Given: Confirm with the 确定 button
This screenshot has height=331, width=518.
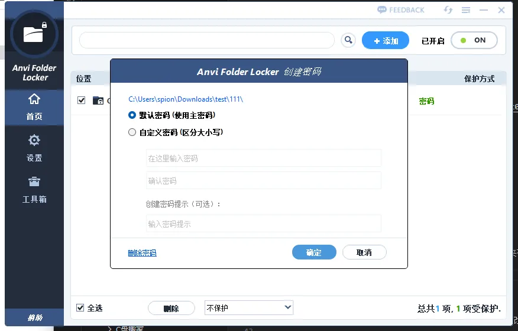Looking at the screenshot, I should tap(314, 252).
